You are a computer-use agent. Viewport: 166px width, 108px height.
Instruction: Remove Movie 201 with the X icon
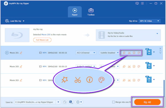160,49
